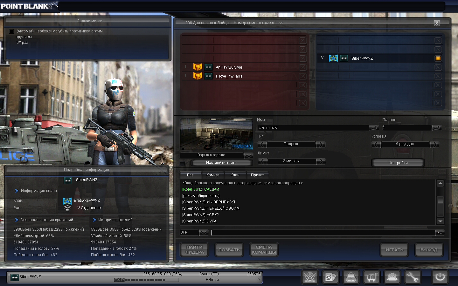Click I_love_my_ass rank badge
This screenshot has height=286, width=458.
tap(208, 76)
